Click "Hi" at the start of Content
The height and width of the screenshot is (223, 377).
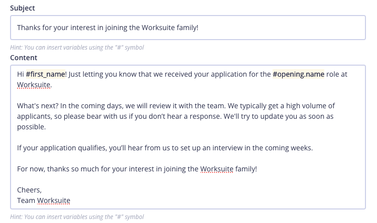[21, 74]
